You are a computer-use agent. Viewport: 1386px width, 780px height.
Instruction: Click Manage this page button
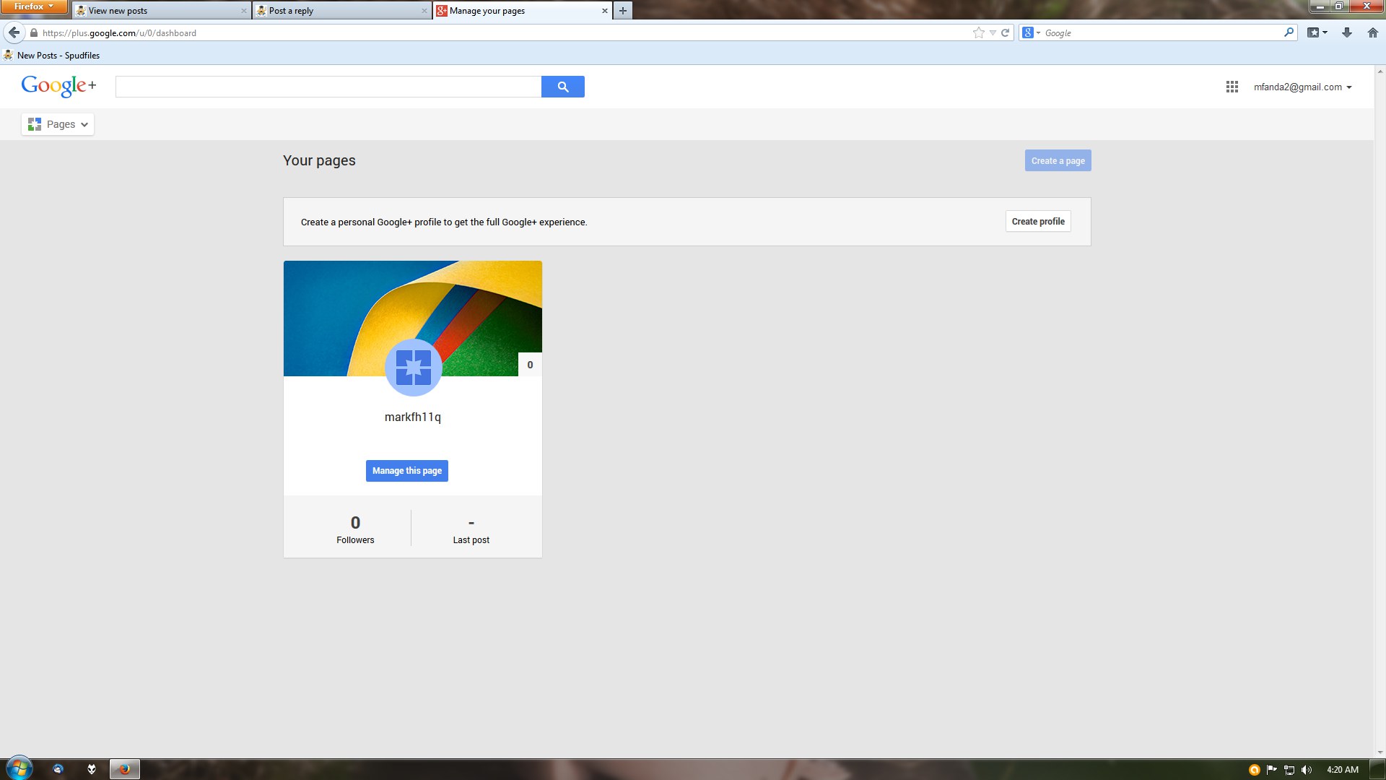tap(406, 471)
